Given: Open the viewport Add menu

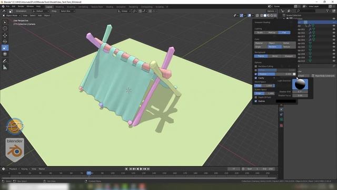Looking at the screenshot, I should point(40,15).
